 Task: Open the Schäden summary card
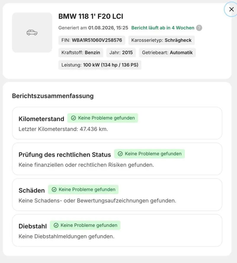(x=117, y=195)
